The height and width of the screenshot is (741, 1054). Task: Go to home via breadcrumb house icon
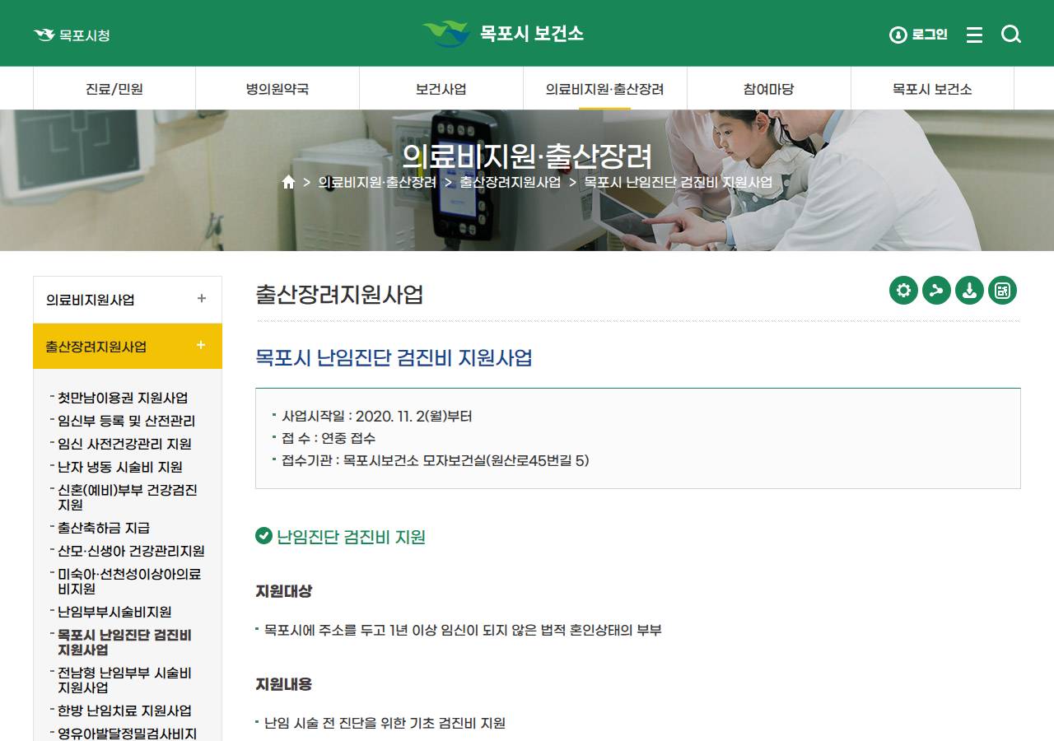coord(288,182)
